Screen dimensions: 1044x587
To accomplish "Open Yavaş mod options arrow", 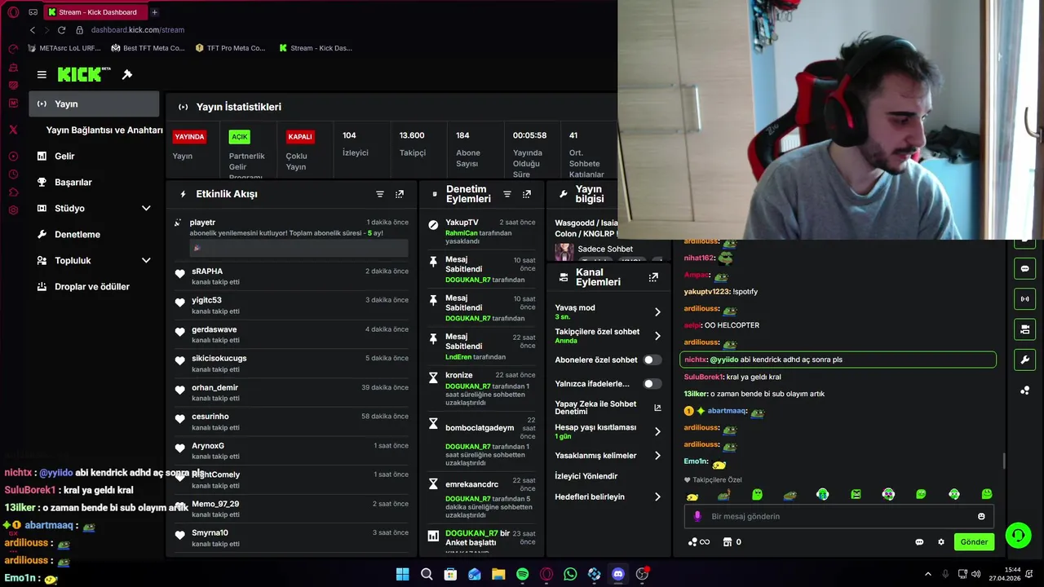I will (657, 312).
